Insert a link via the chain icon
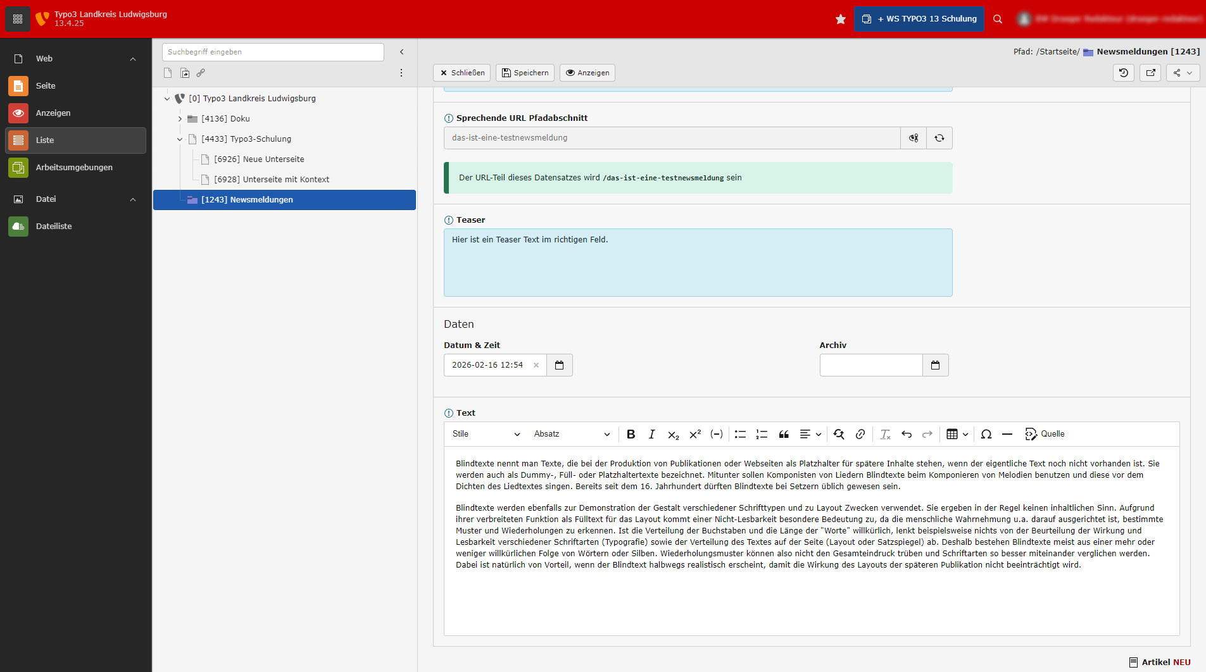Image resolution: width=1206 pixels, height=672 pixels. [860, 434]
